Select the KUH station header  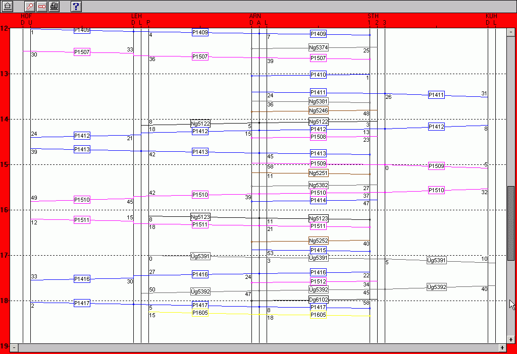click(491, 16)
